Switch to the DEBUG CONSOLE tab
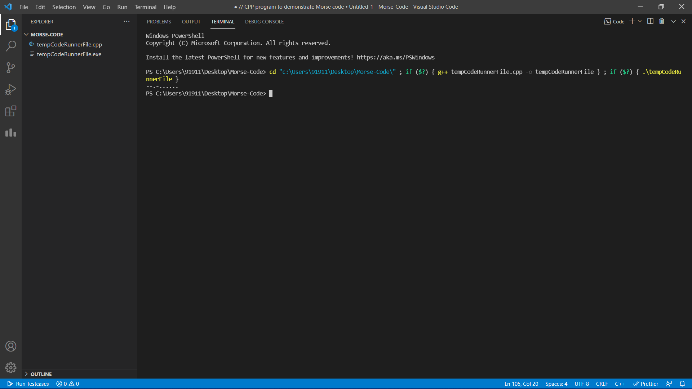The image size is (692, 389). [x=264, y=22]
